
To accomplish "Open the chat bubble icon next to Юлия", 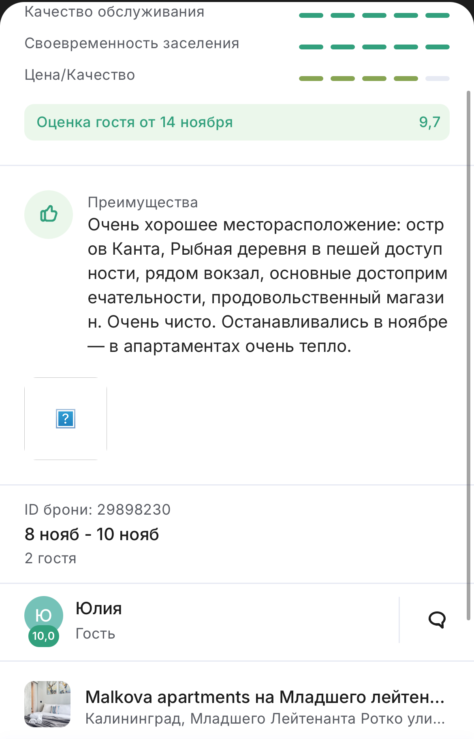I will [437, 620].
